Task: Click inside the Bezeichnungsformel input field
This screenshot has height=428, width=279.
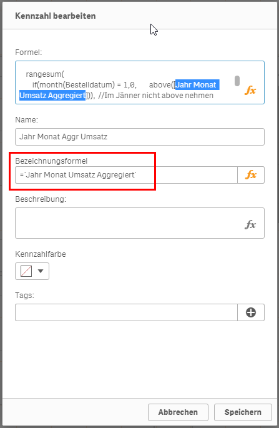Action: click(x=126, y=175)
